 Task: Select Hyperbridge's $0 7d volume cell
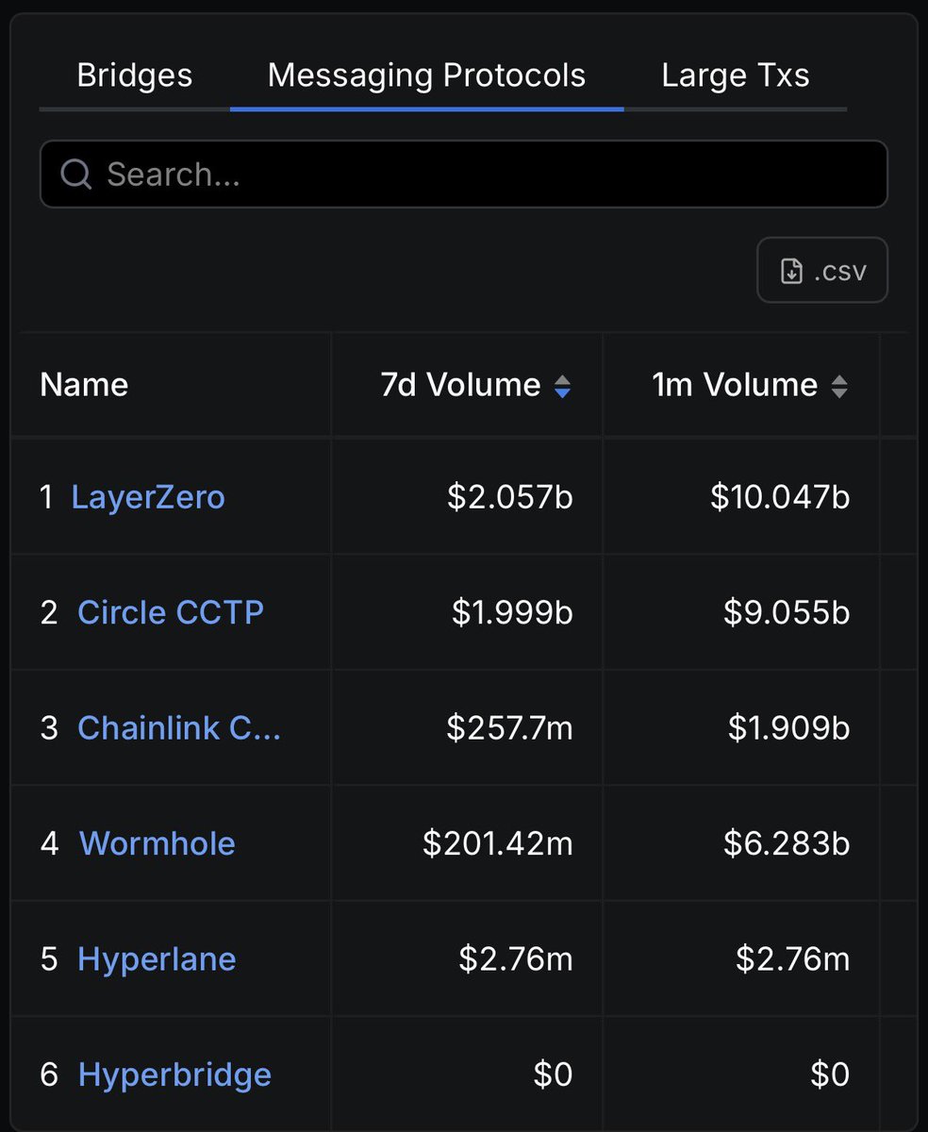(x=467, y=1074)
